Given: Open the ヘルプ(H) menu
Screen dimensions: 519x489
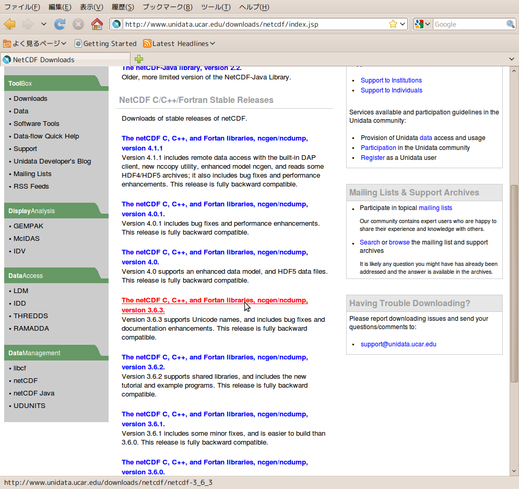Looking at the screenshot, I should click(254, 7).
